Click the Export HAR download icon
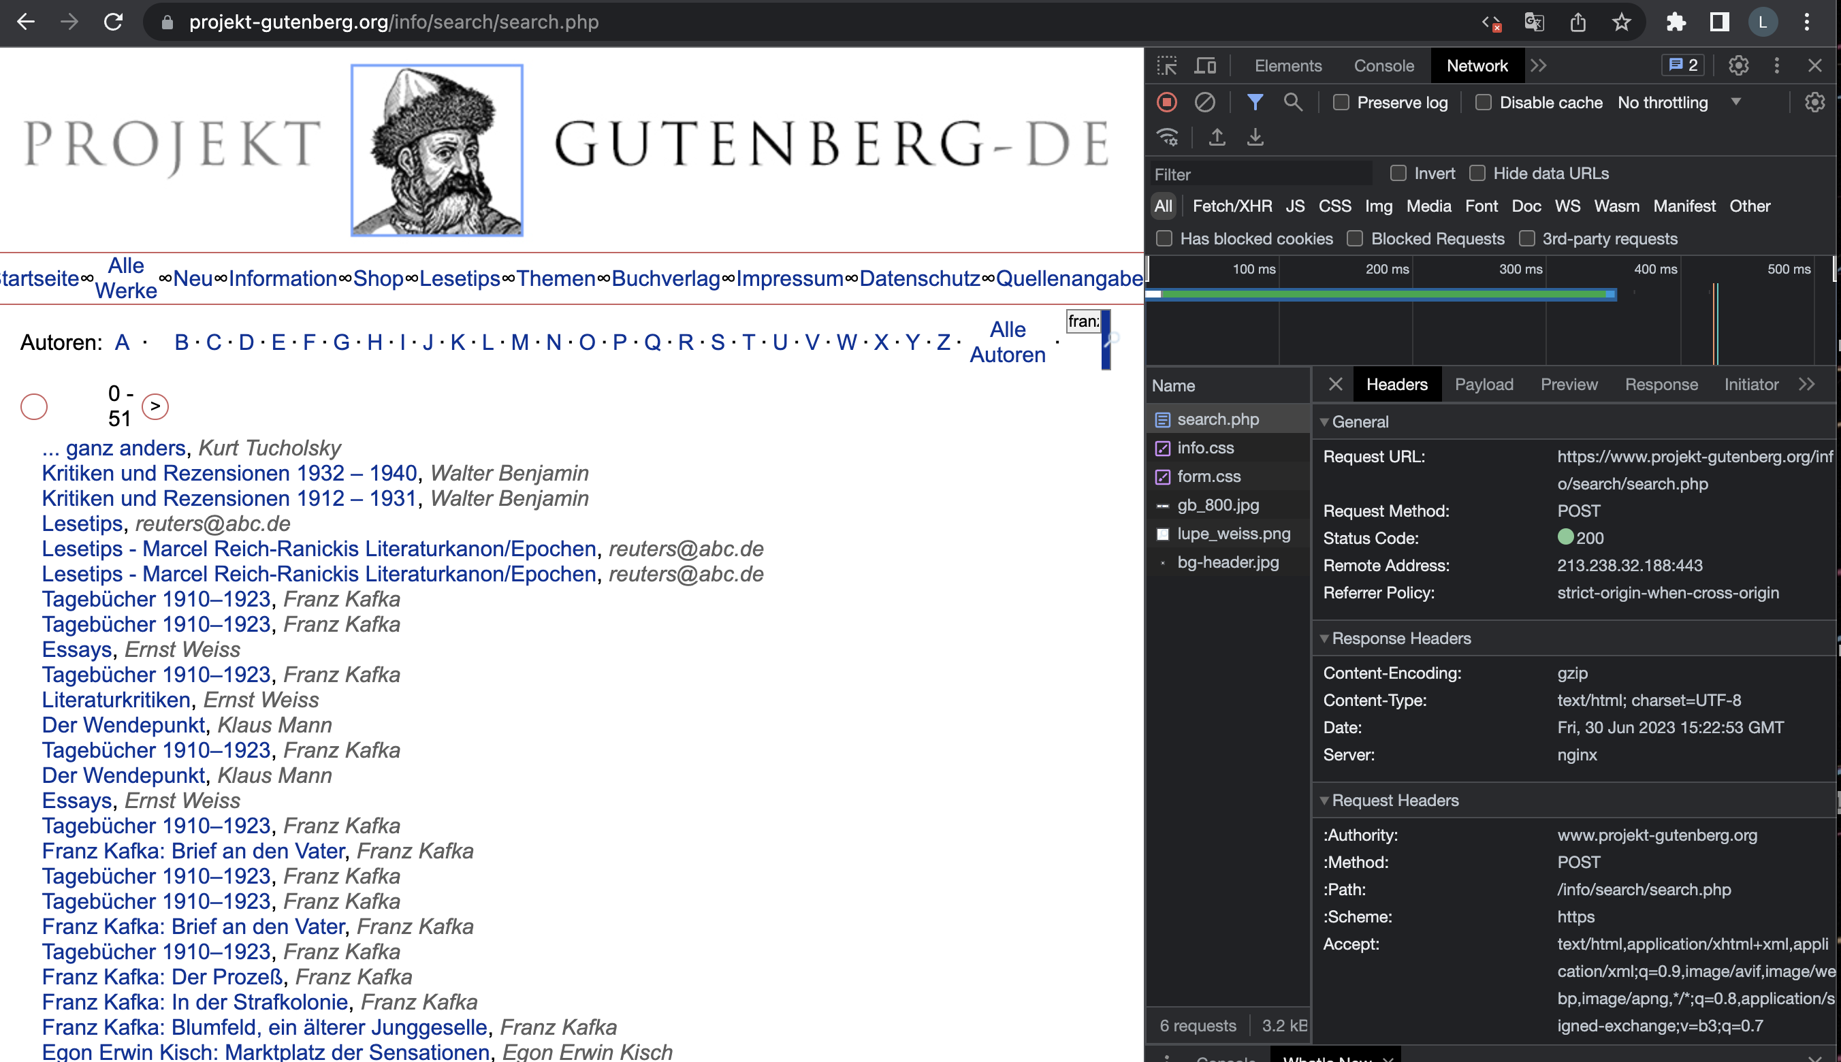The height and width of the screenshot is (1062, 1841). click(x=1255, y=137)
